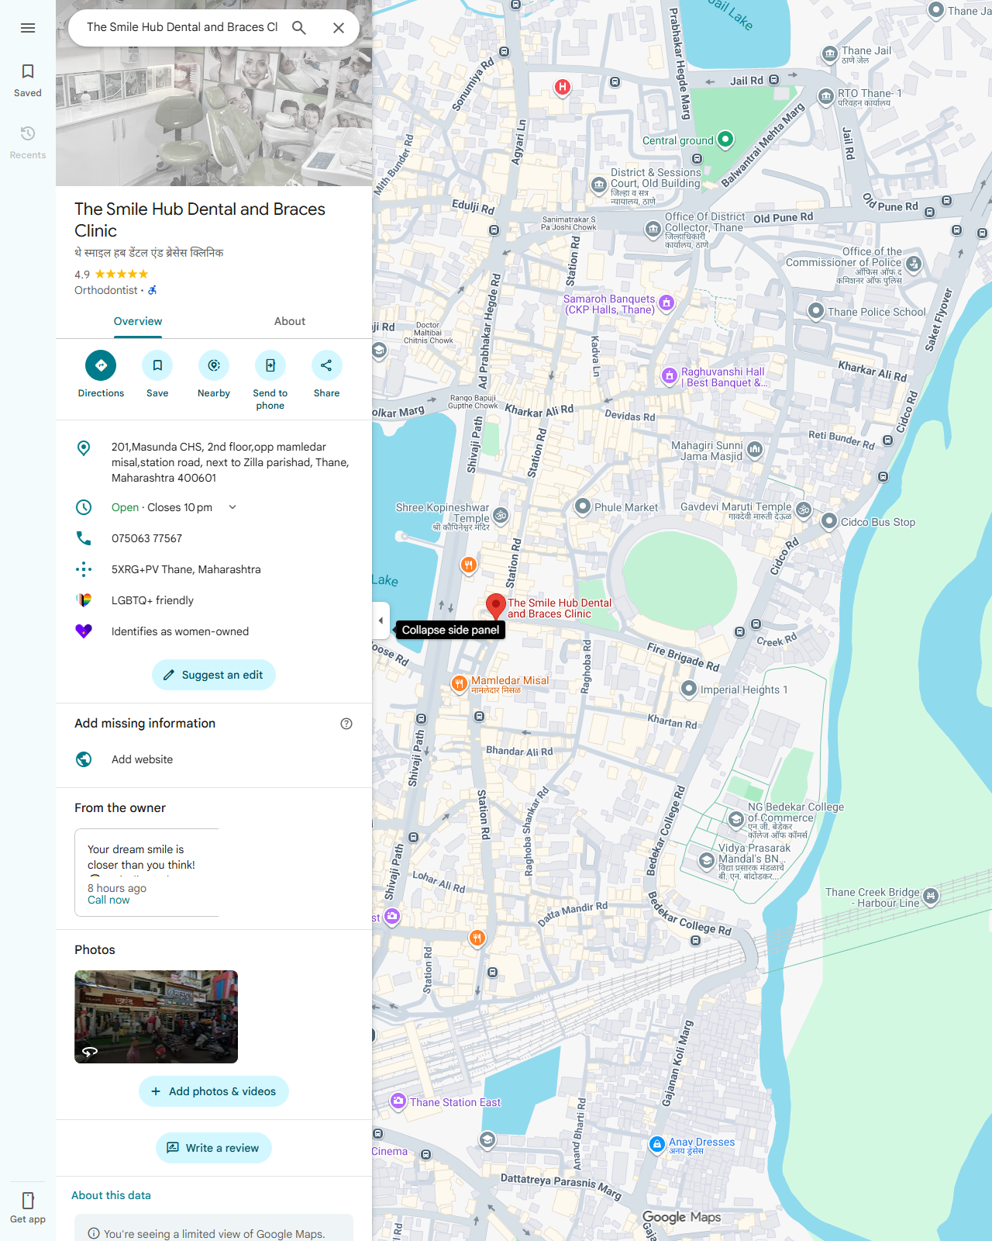Click the clinic header photo
Viewport: 992px width, 1241px height.
pyautogui.click(x=214, y=116)
